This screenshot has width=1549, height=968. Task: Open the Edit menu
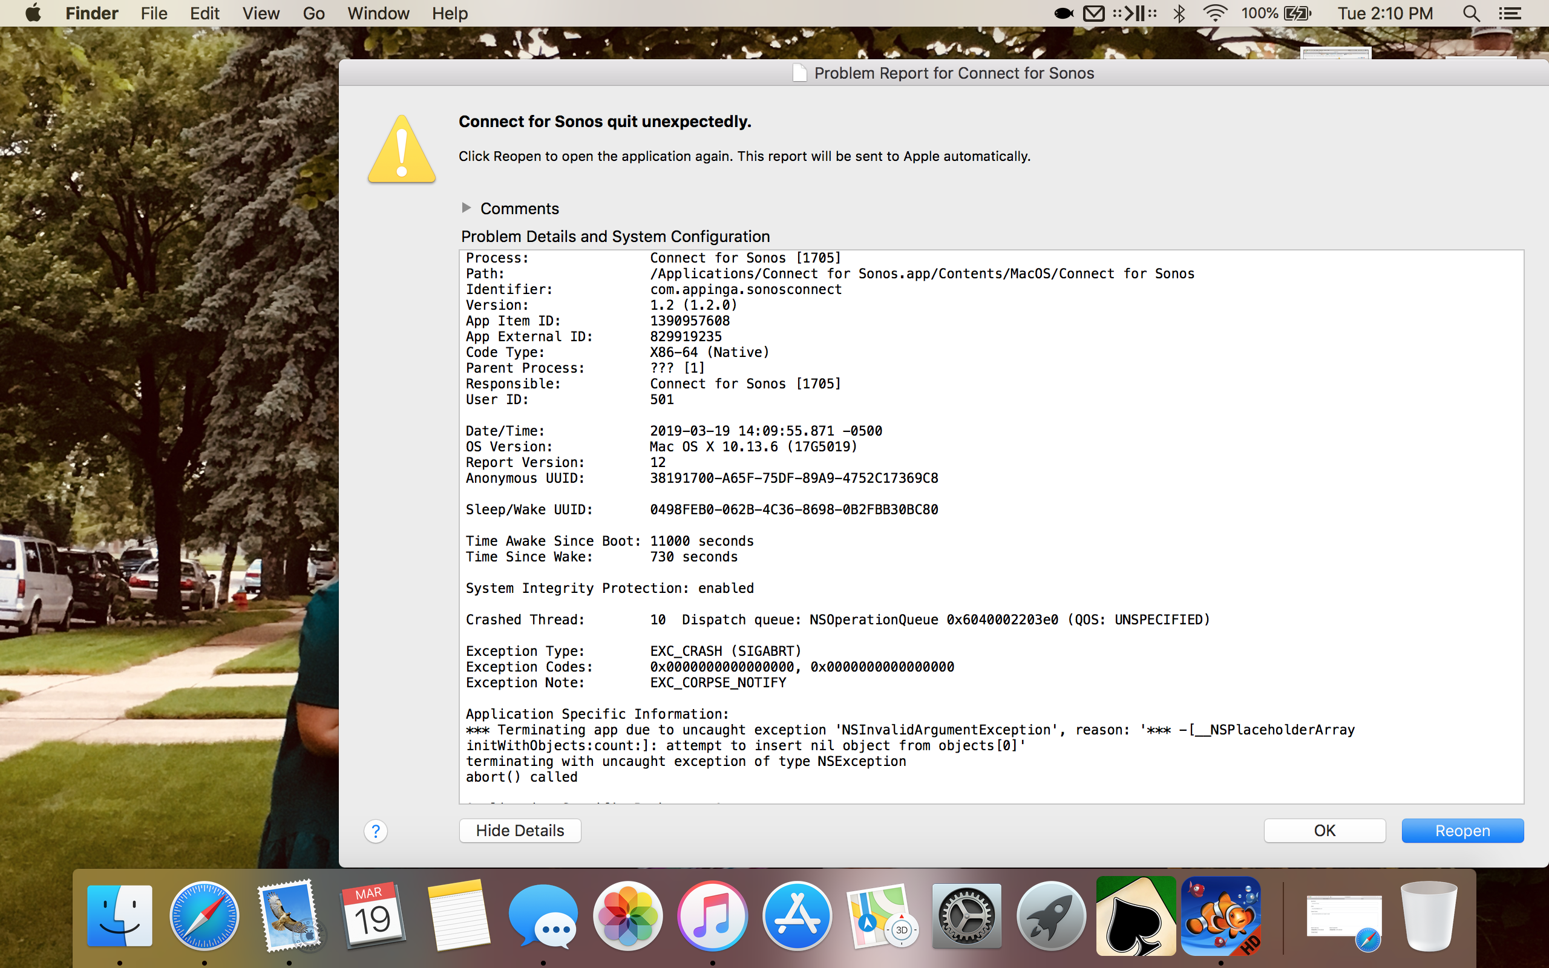click(205, 13)
